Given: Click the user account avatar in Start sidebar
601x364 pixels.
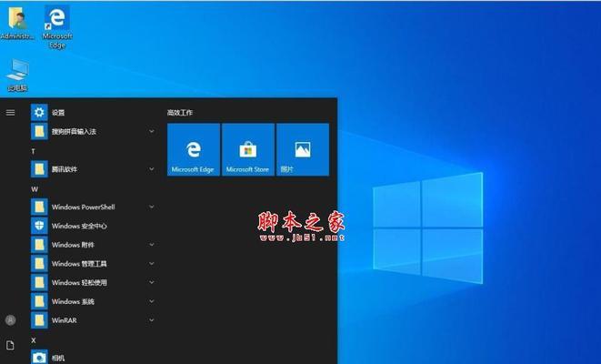Looking at the screenshot, I should 10,320.
